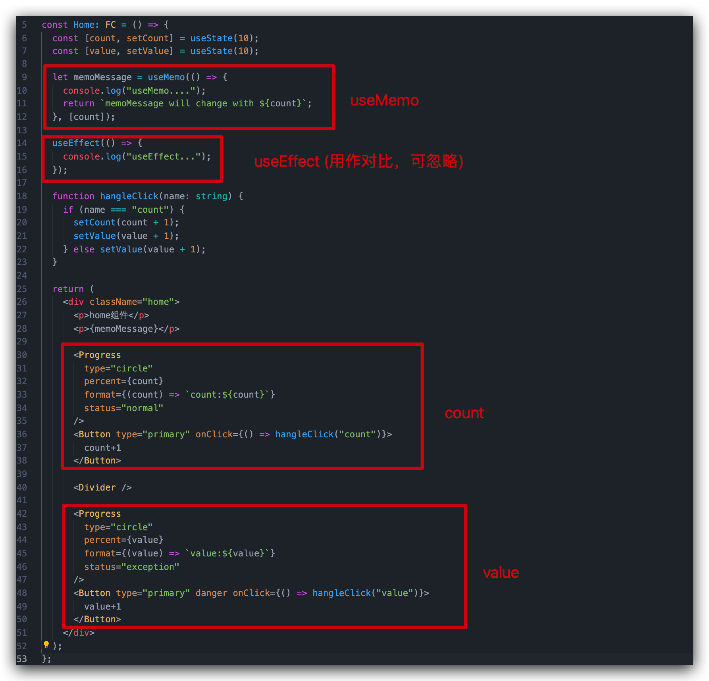
Task: Click the "useEffect..." string on line 15
Action: 164,157
